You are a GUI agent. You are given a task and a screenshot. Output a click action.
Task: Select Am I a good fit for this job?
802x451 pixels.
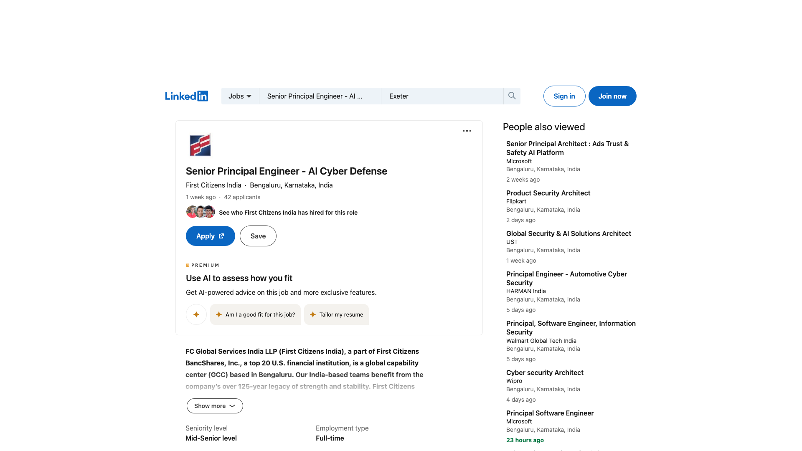(255, 314)
